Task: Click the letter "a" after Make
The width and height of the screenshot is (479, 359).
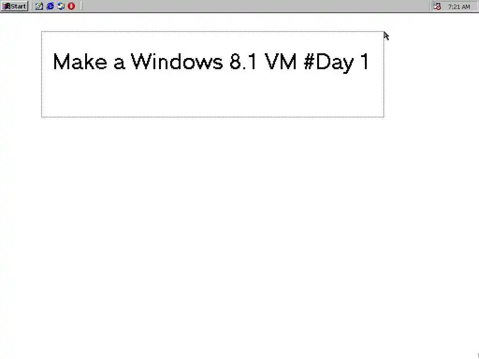Action: tap(119, 64)
